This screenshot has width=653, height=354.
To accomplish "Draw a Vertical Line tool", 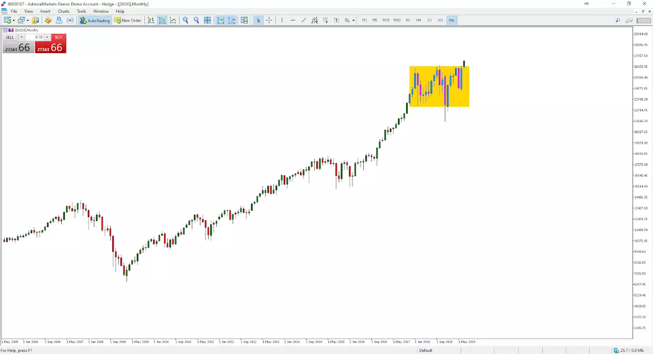I will click(x=282, y=20).
